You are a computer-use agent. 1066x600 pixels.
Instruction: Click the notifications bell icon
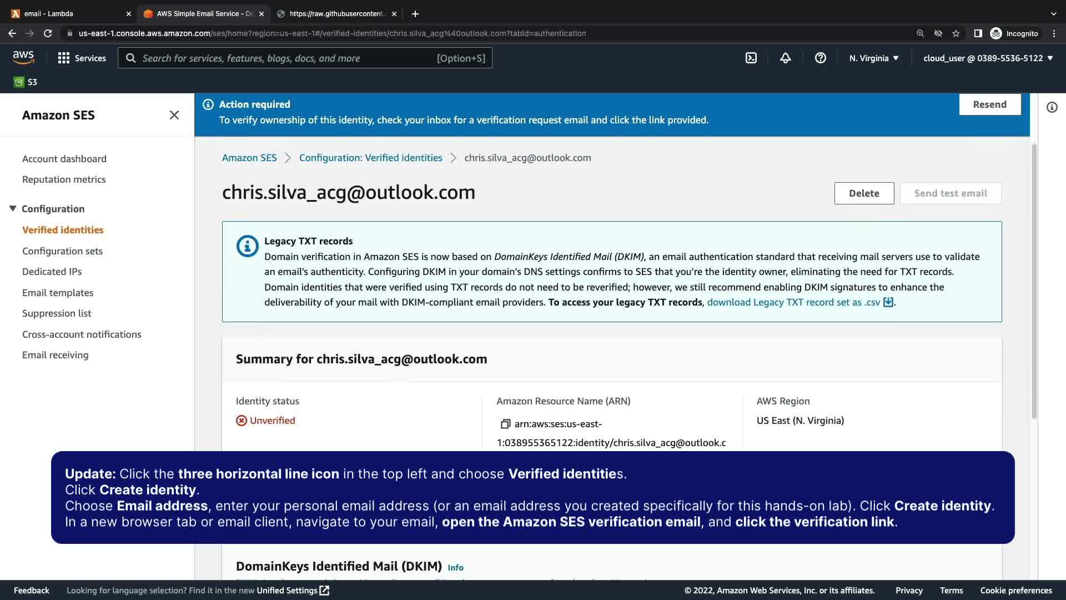[785, 58]
